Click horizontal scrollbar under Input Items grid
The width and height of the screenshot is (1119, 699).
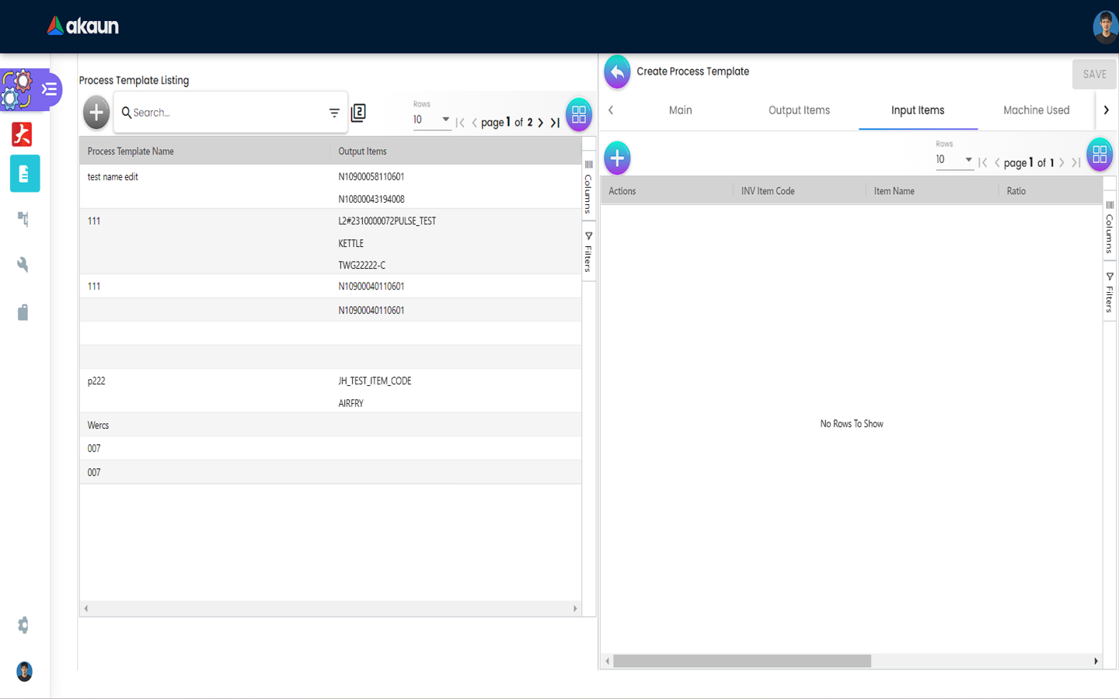(742, 661)
